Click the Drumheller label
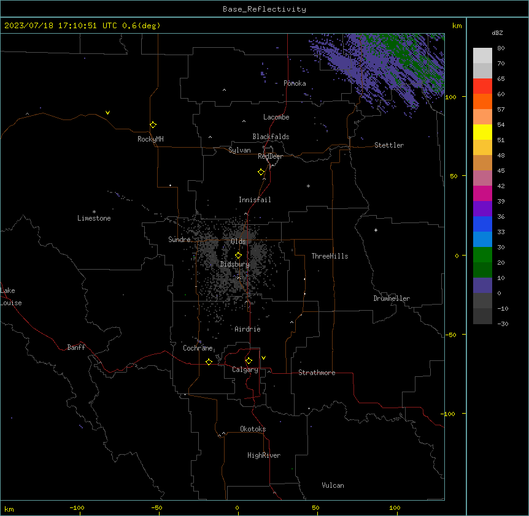The width and height of the screenshot is (529, 516). 392,298
